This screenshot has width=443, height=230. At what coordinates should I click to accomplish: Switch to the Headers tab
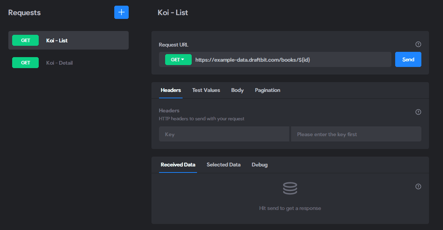point(171,90)
